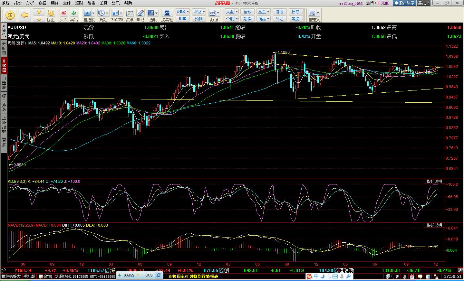
Task: Click the round 乐 gold icon
Action: (10, 15)
